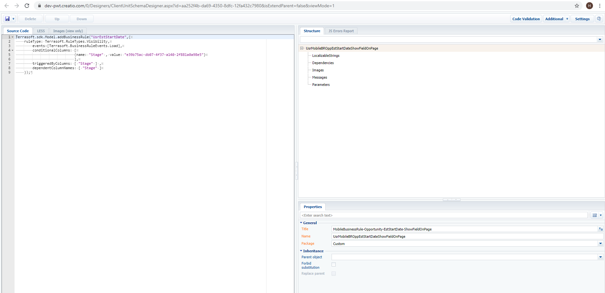605x293 pixels.
Task: Click the Title localization icon
Action: click(600, 229)
